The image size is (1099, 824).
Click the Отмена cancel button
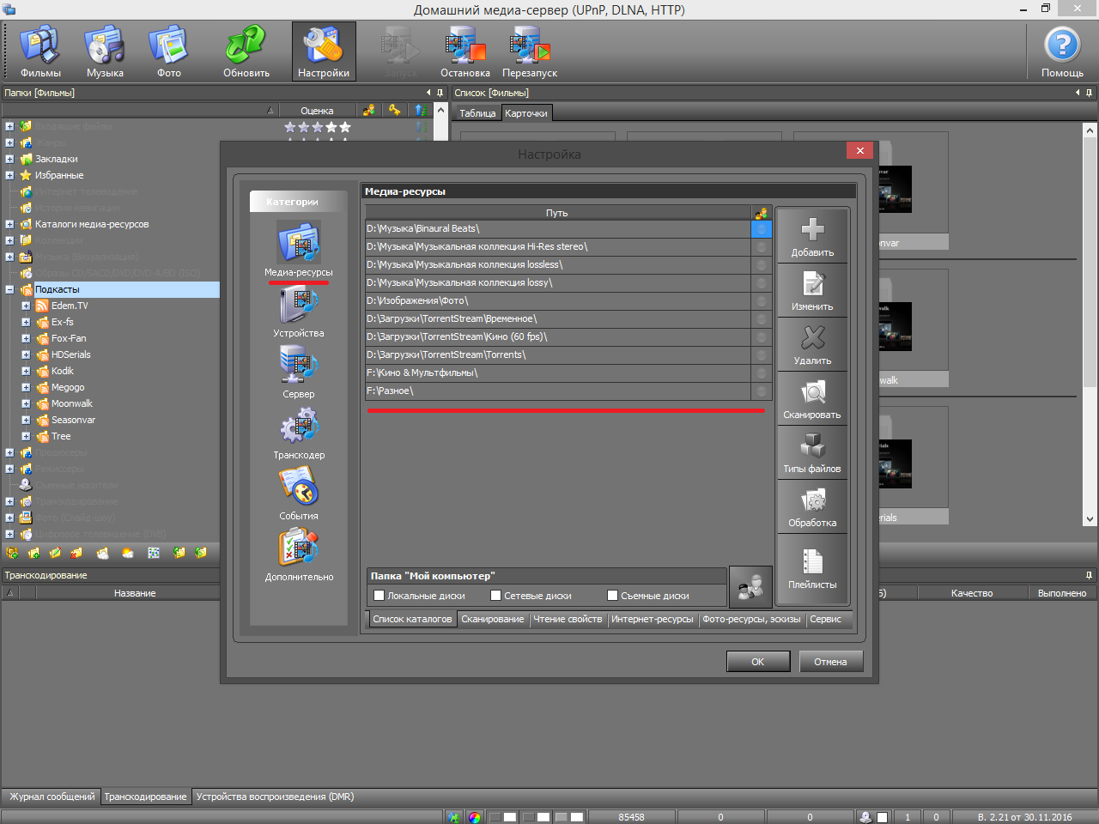[830, 662]
